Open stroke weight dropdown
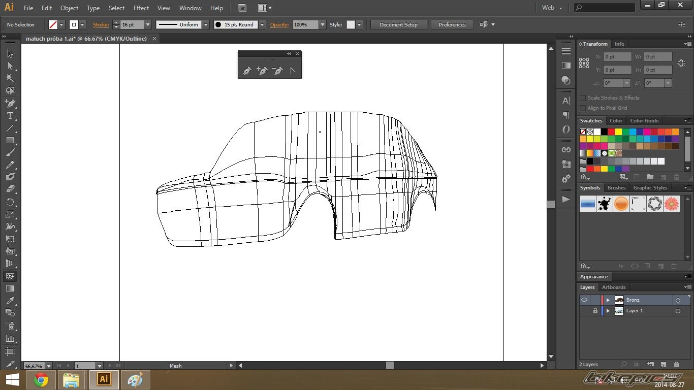694x390 pixels. [x=148, y=24]
